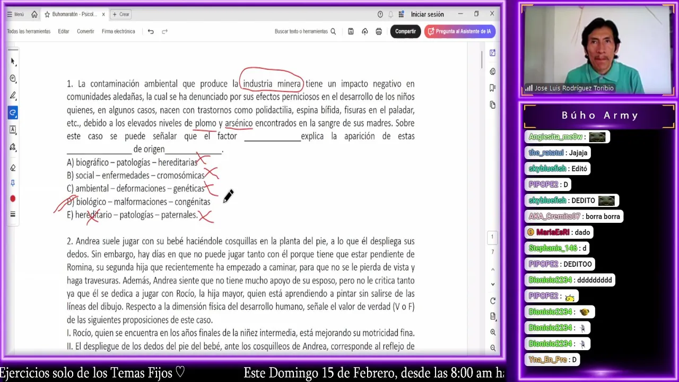679x382 pixels.
Task: Redo the last action
Action: click(164, 31)
